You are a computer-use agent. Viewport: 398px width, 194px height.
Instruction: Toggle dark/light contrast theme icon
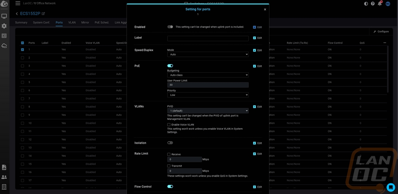pos(366,4)
